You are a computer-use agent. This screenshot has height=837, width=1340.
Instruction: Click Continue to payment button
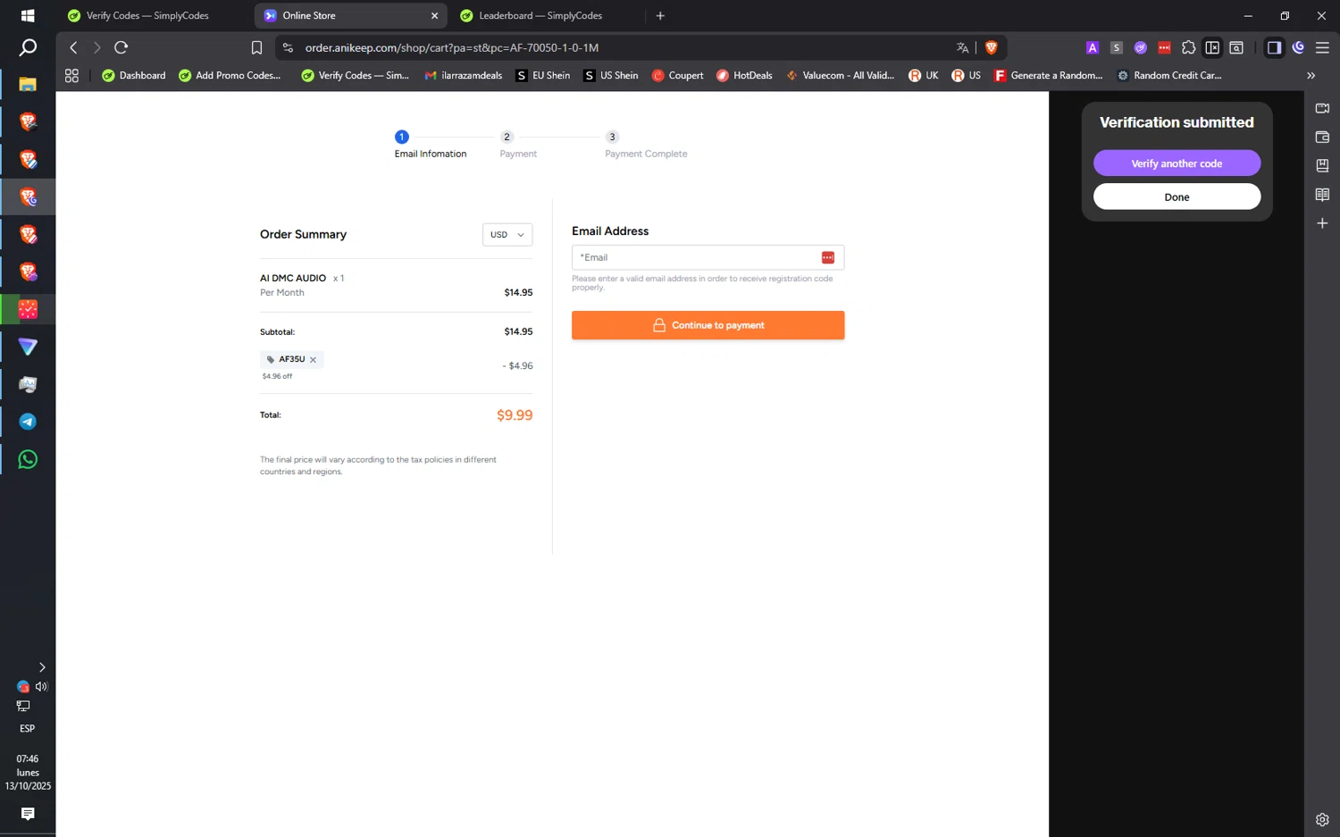coord(708,325)
